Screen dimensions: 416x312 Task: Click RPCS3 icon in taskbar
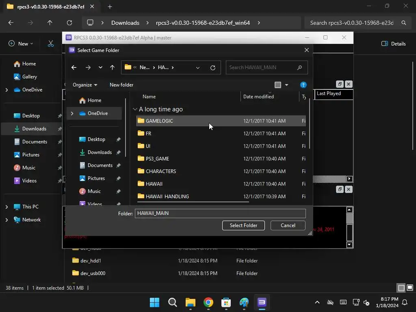(x=262, y=302)
